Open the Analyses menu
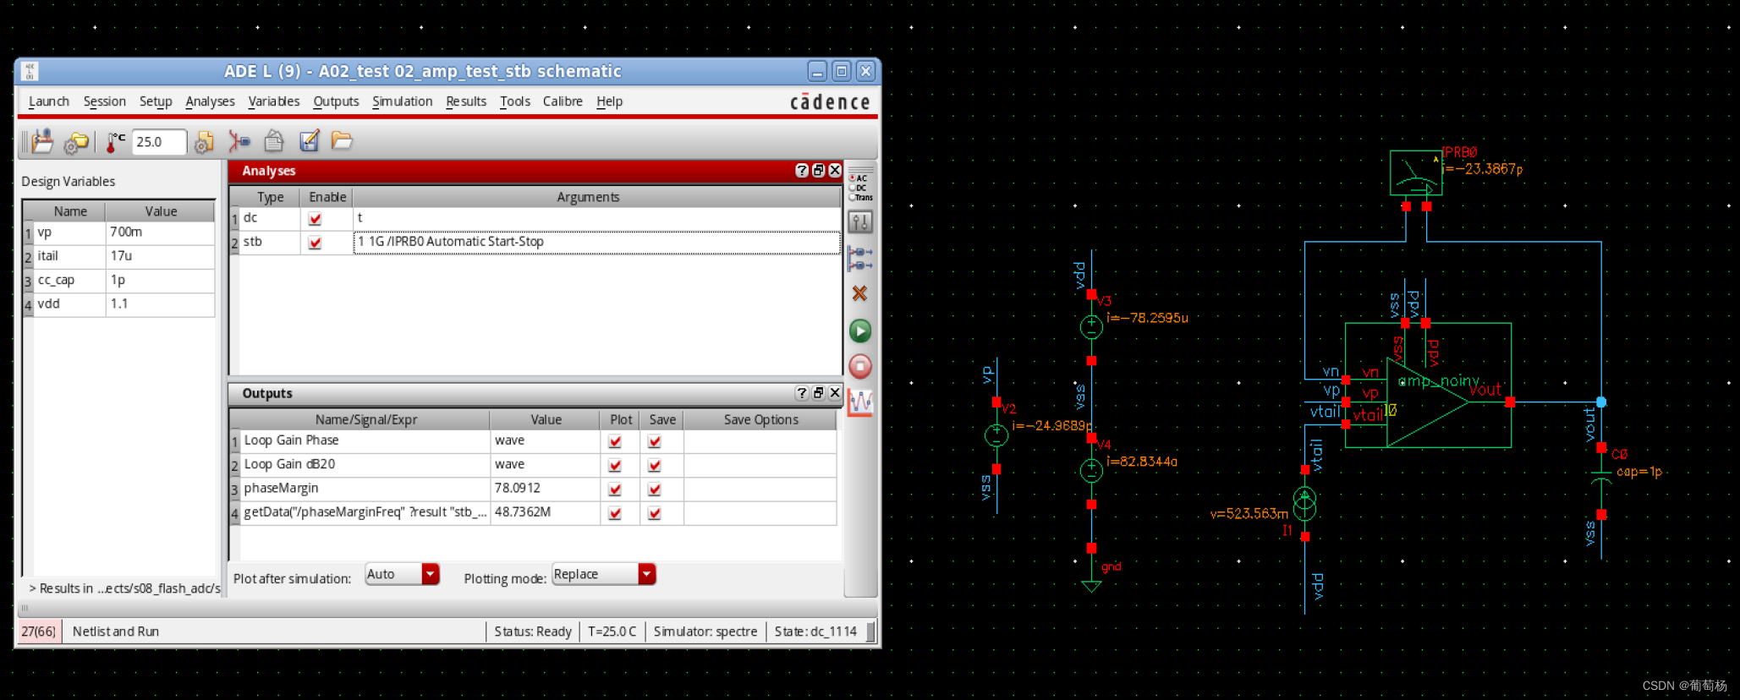This screenshot has width=1740, height=700. pyautogui.click(x=211, y=101)
